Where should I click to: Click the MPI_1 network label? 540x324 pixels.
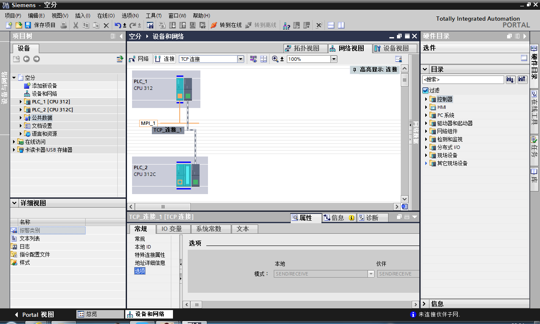(x=148, y=123)
